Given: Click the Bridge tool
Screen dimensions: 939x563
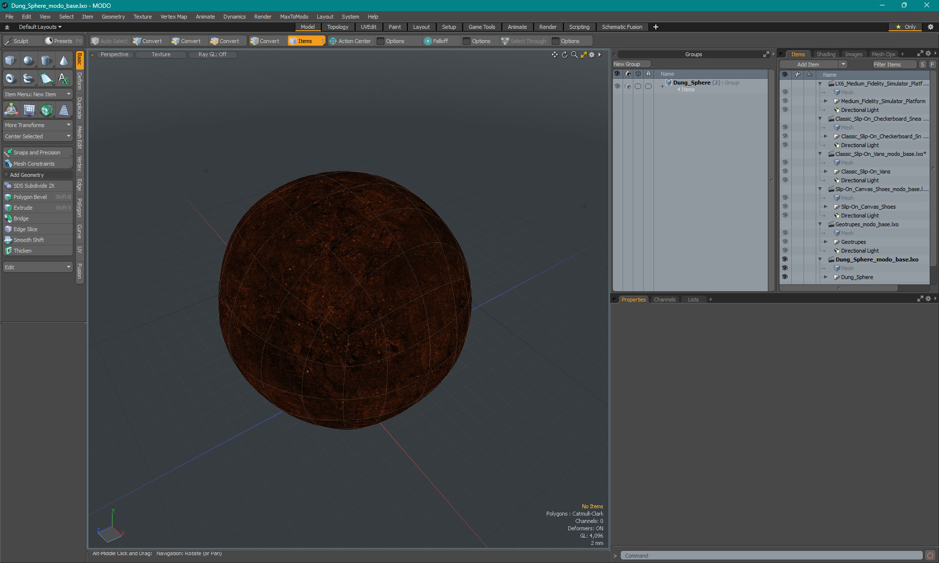Looking at the screenshot, I should click(x=38, y=218).
